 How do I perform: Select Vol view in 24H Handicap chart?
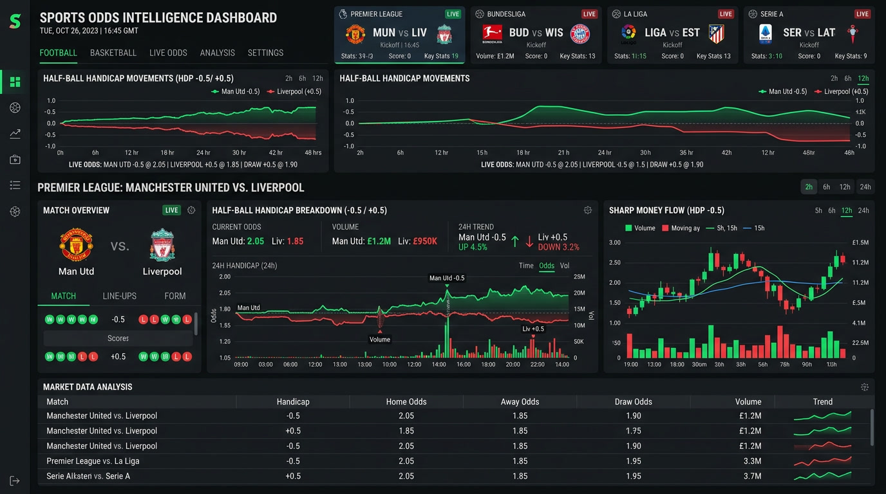pos(565,266)
